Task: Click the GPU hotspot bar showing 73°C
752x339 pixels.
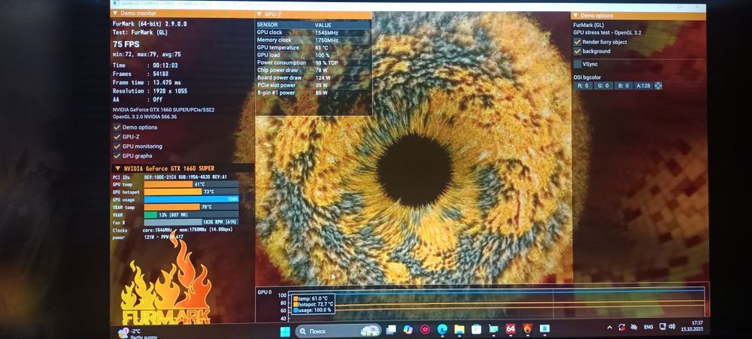Action: 191,192
